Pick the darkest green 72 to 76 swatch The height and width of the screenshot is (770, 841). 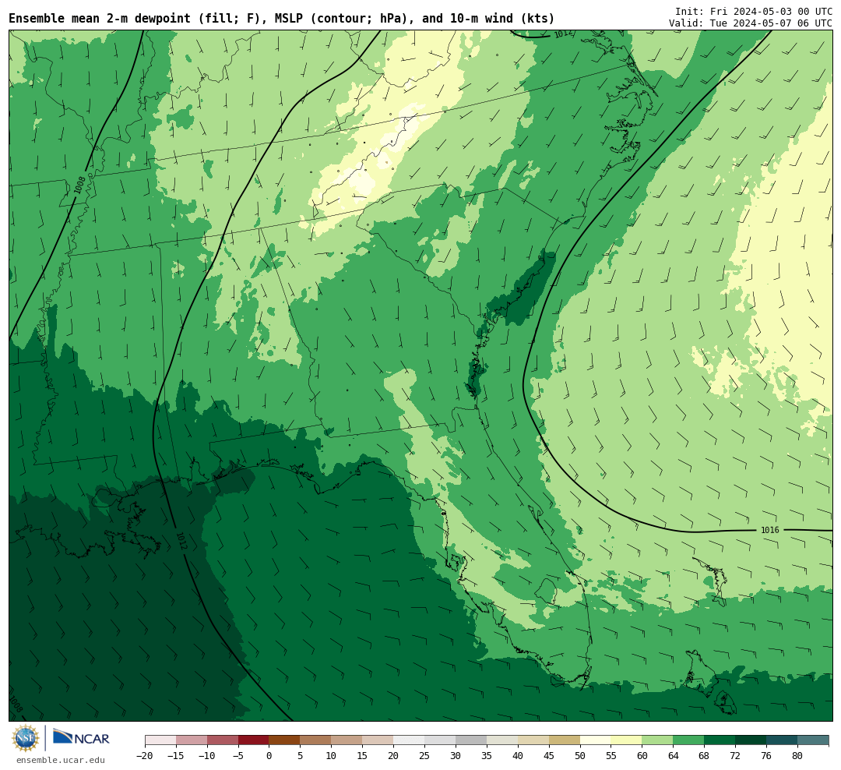[751, 740]
